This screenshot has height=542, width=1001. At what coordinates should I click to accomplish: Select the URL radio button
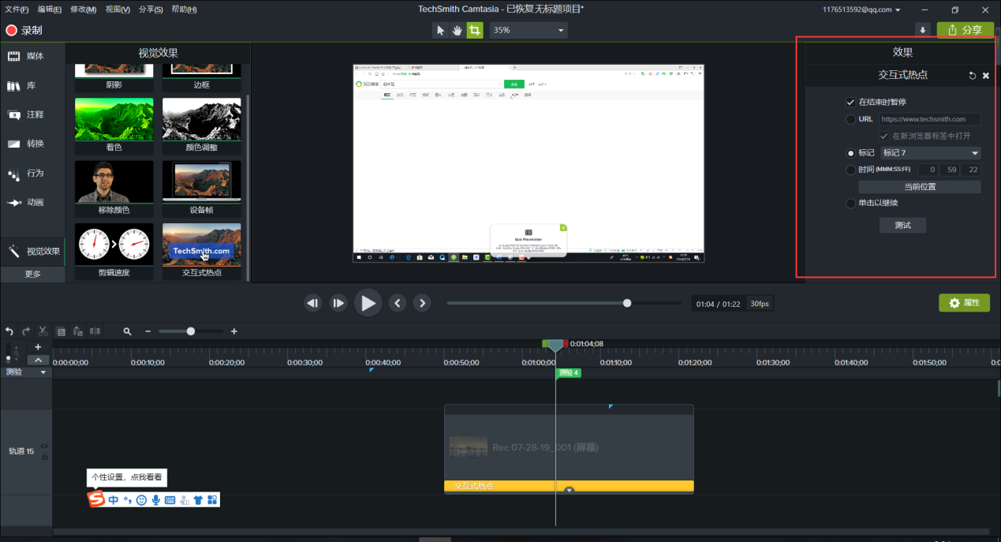850,120
